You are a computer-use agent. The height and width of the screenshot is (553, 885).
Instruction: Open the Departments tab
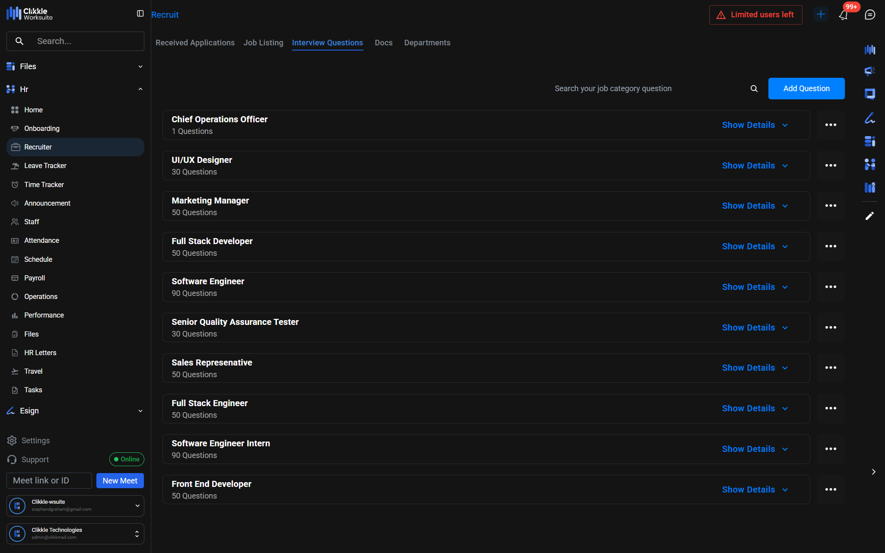(x=427, y=43)
